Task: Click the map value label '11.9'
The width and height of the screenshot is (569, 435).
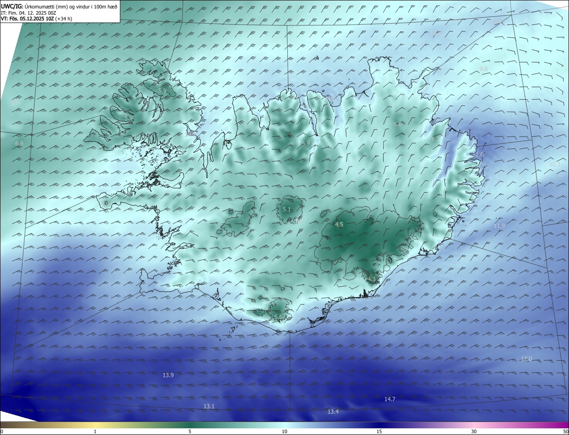Action: click(x=499, y=226)
